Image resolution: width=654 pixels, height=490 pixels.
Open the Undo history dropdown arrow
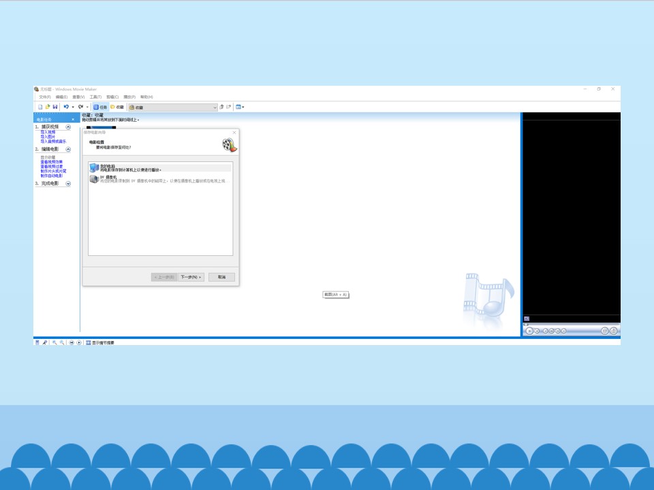(73, 107)
